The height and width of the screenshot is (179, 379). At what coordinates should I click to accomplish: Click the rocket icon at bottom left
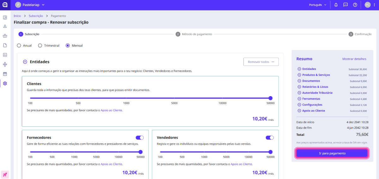[5, 174]
